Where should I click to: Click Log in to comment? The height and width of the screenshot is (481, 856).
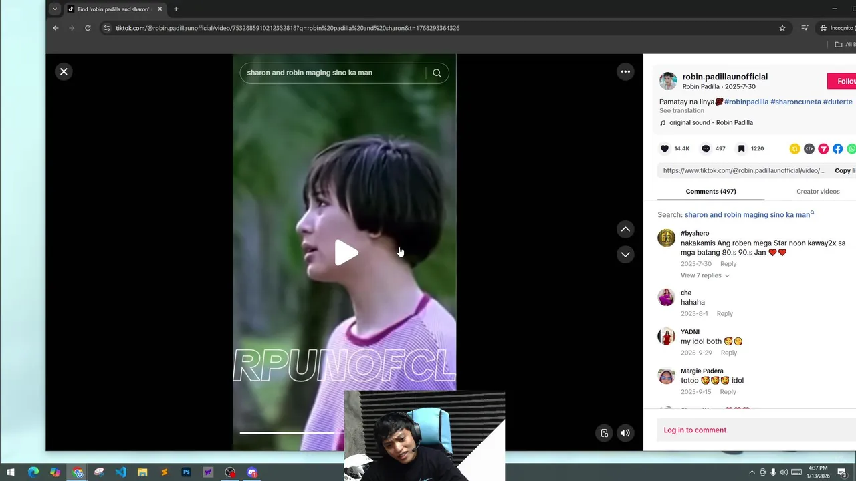point(695,430)
